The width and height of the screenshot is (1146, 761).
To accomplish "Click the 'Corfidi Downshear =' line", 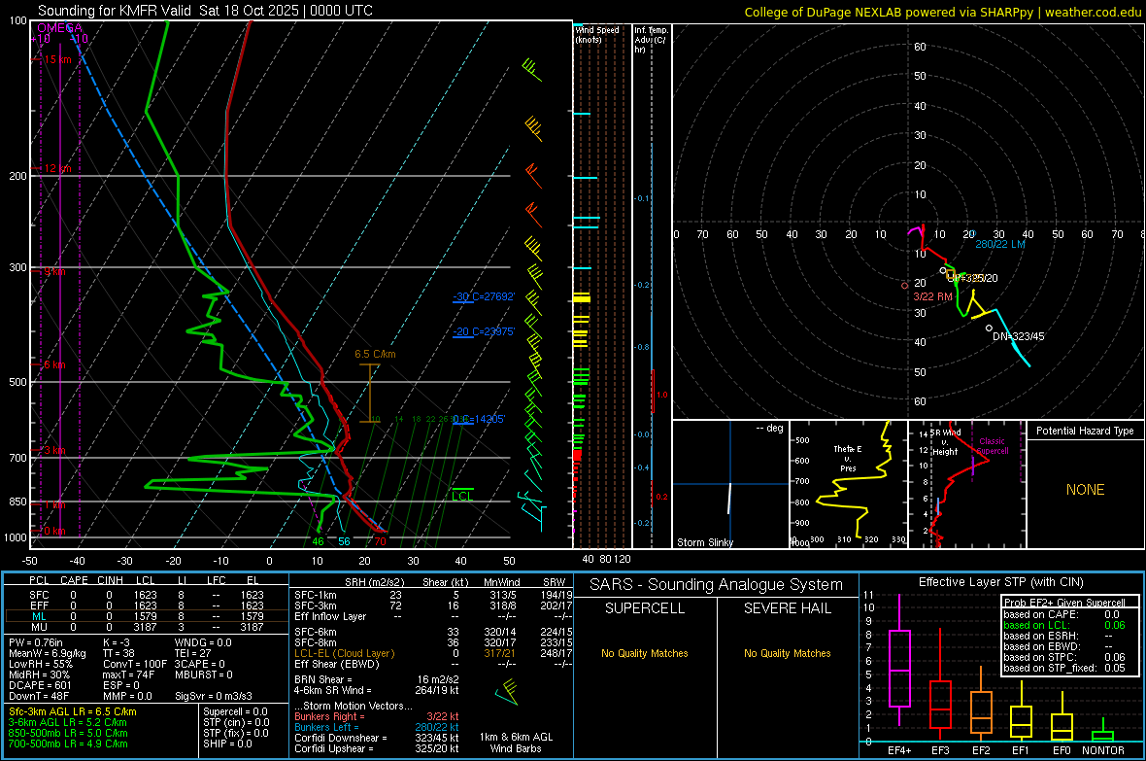I will 377,738.
